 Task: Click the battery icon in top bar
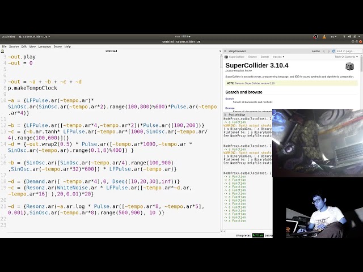[x=354, y=36]
